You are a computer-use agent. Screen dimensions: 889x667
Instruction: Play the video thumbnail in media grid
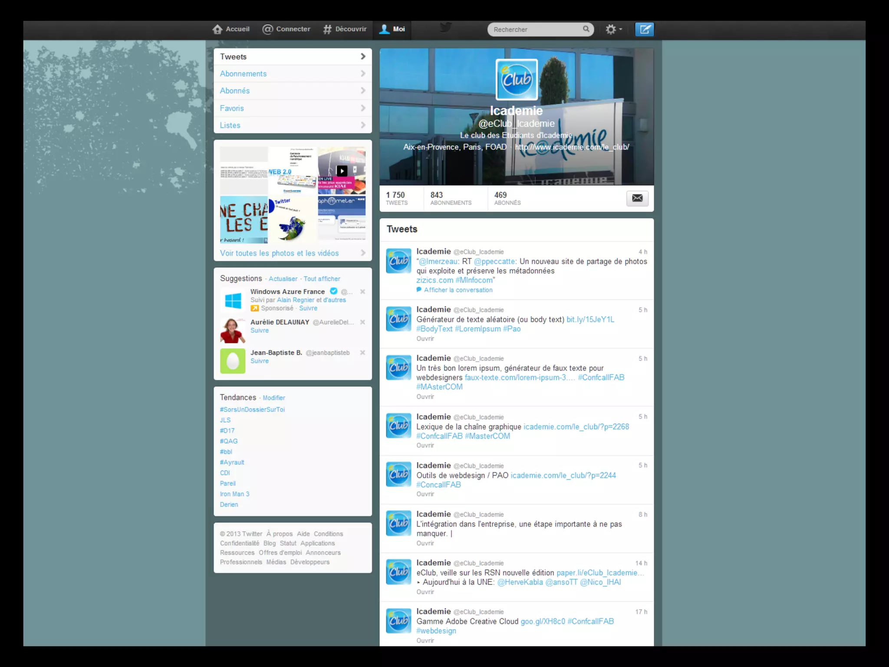342,171
